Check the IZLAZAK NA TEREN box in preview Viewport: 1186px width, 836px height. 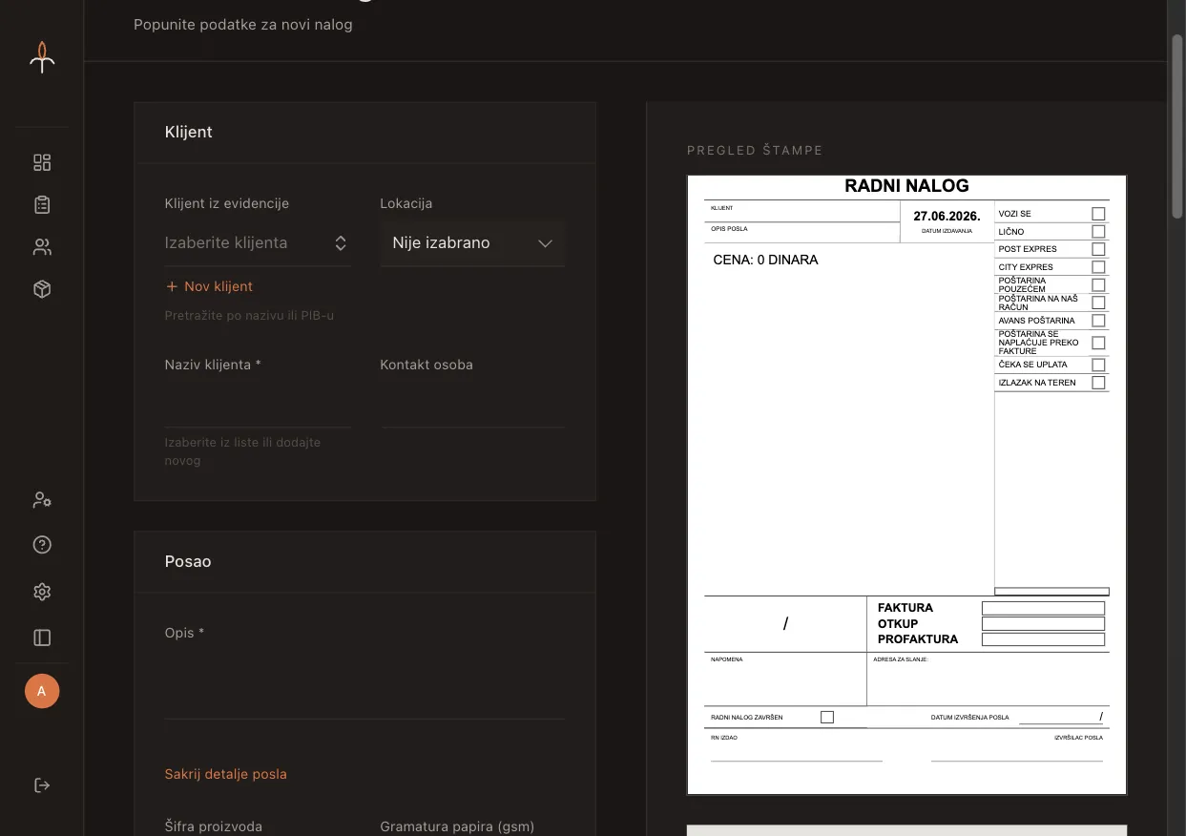pos(1098,383)
